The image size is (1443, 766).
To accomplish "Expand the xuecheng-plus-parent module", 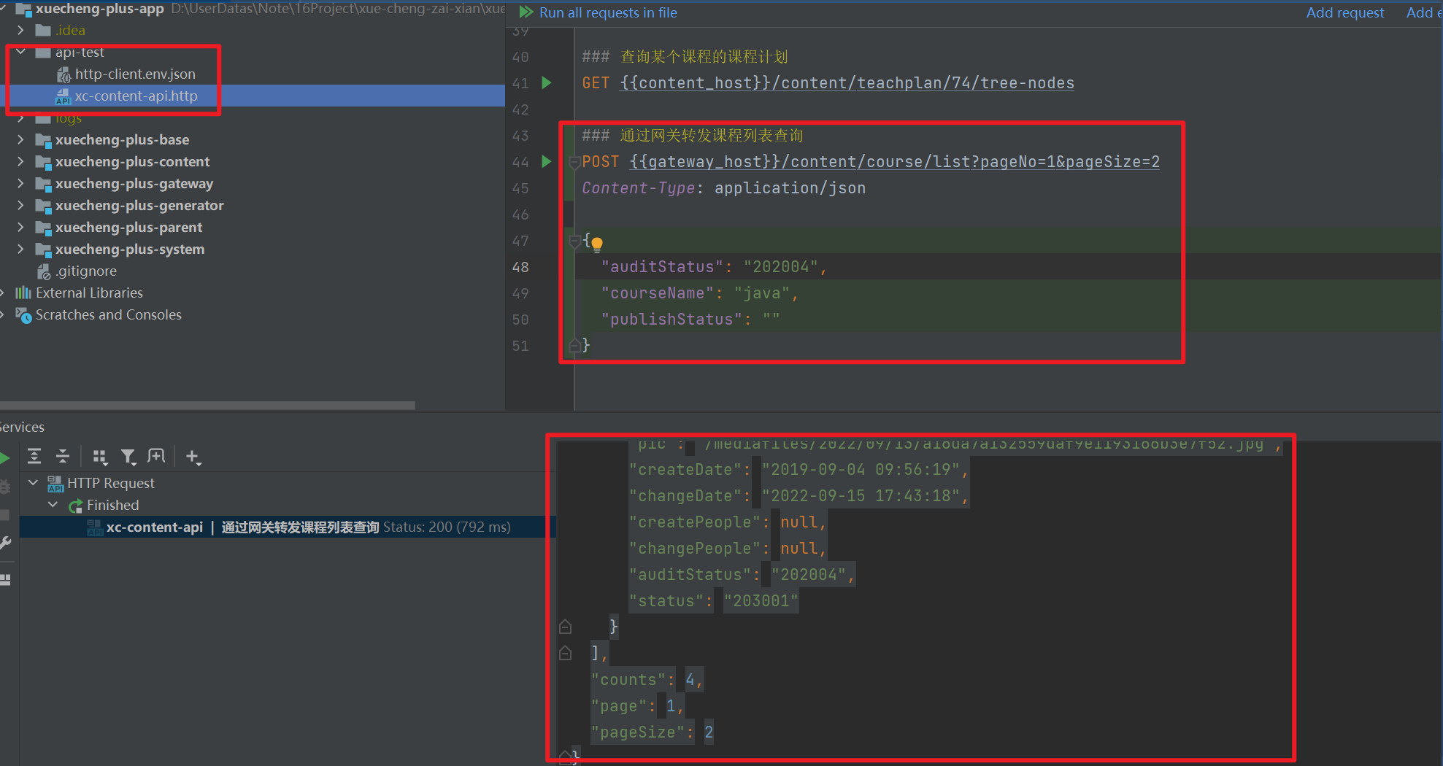I will click(20, 227).
